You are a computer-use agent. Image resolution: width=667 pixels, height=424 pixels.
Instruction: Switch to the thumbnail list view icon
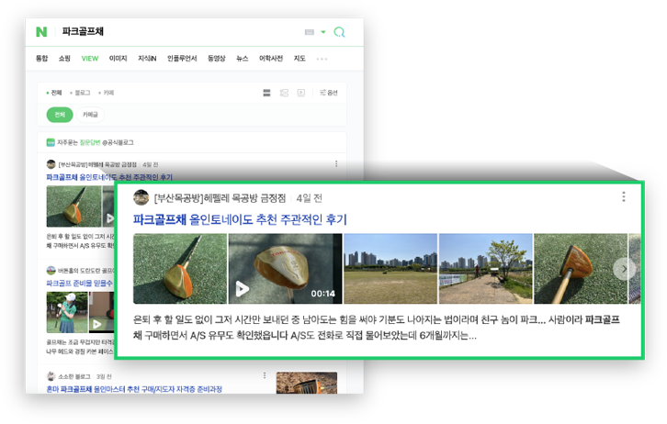(x=284, y=93)
